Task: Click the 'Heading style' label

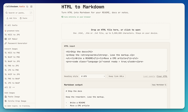Action: tap(71, 76)
